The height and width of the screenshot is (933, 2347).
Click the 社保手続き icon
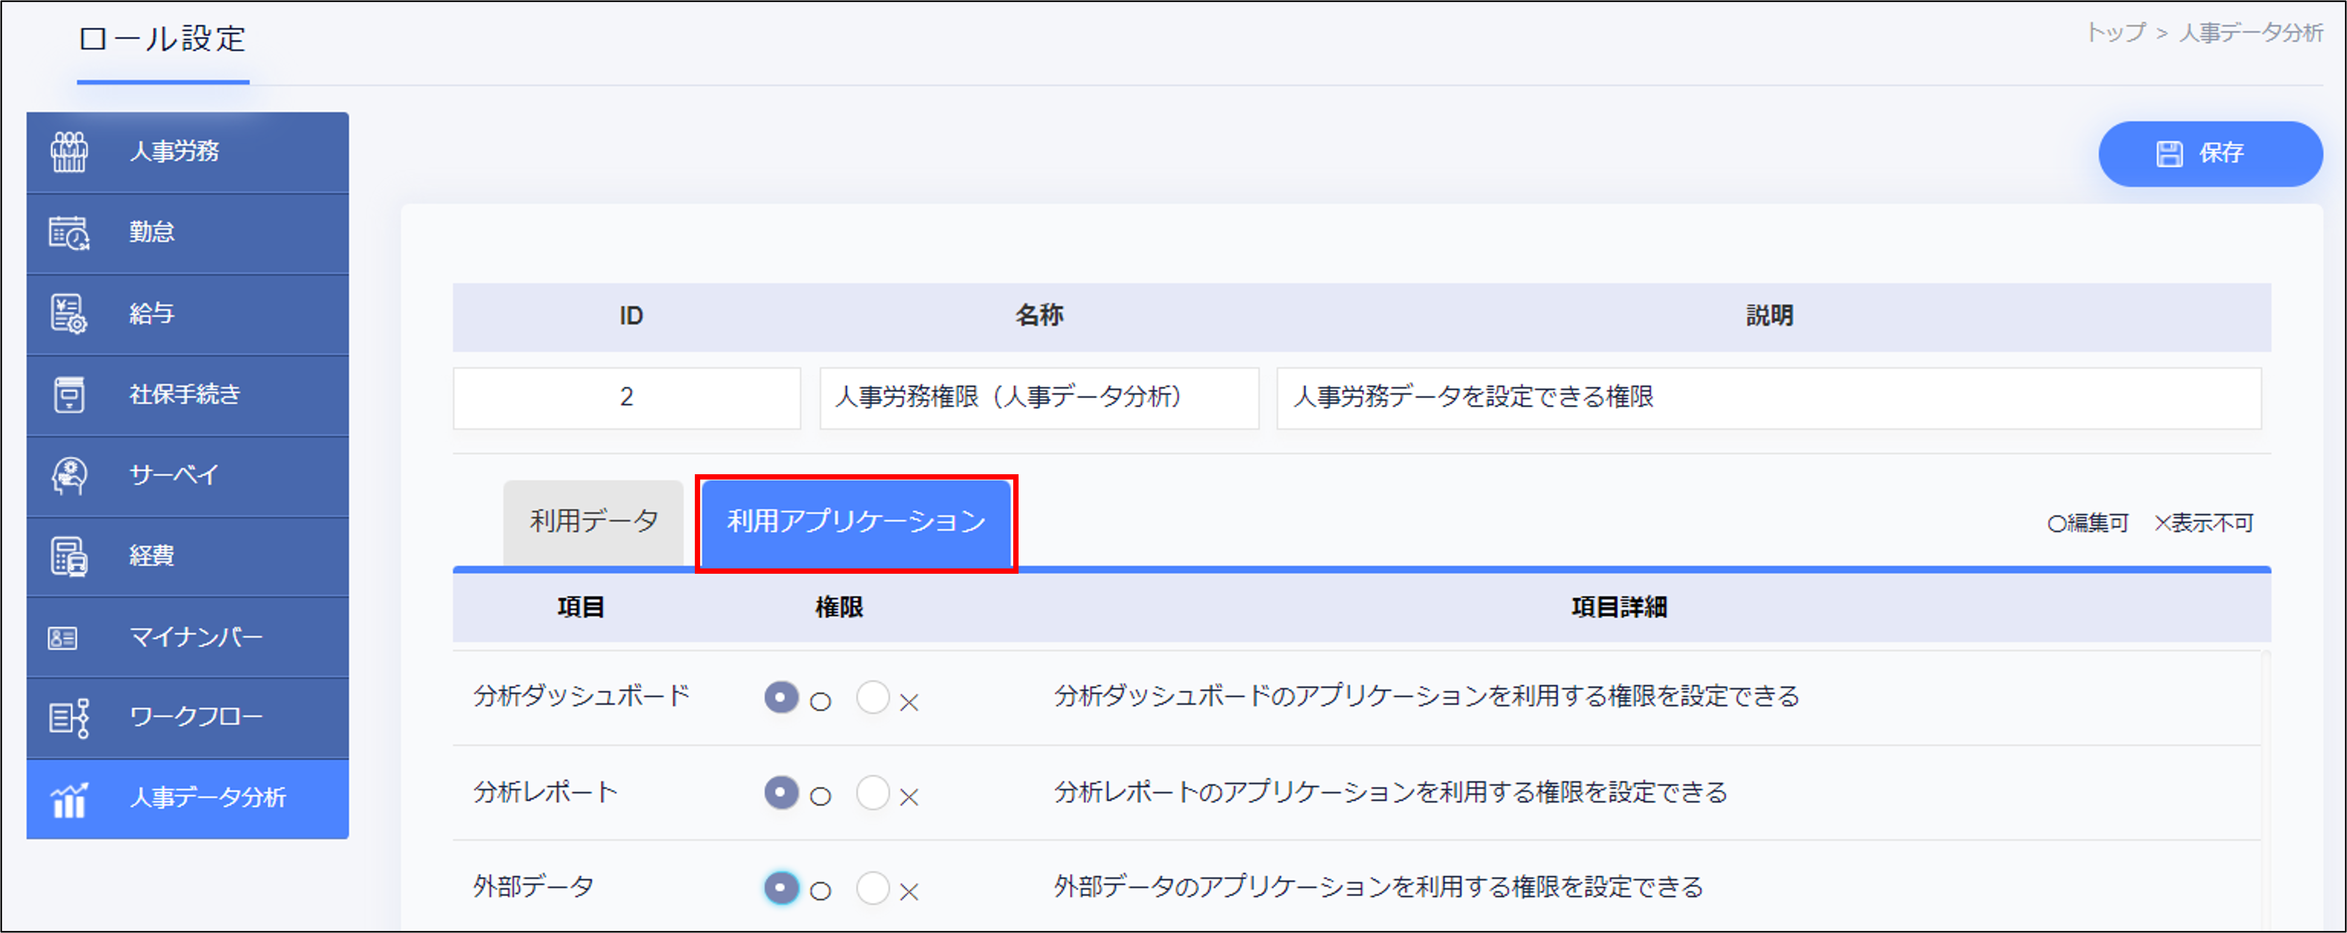pos(69,394)
